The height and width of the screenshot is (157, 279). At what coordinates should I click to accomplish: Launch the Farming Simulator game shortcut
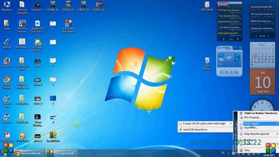[x=22, y=26]
